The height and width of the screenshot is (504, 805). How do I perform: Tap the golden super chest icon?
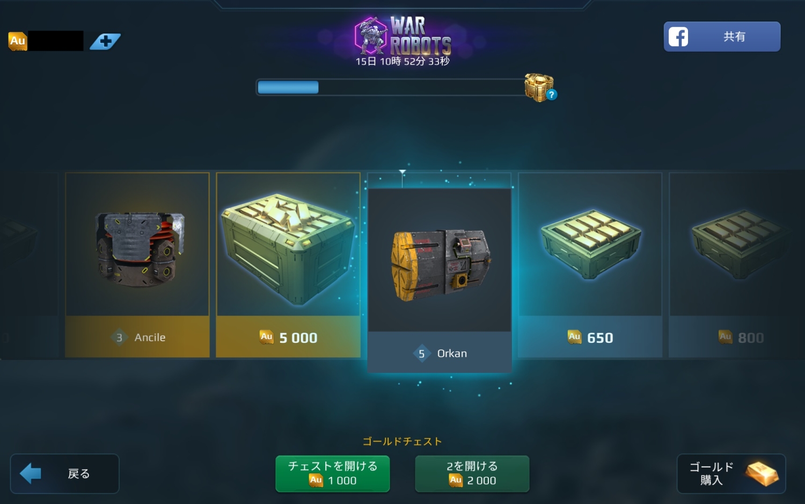(x=538, y=88)
